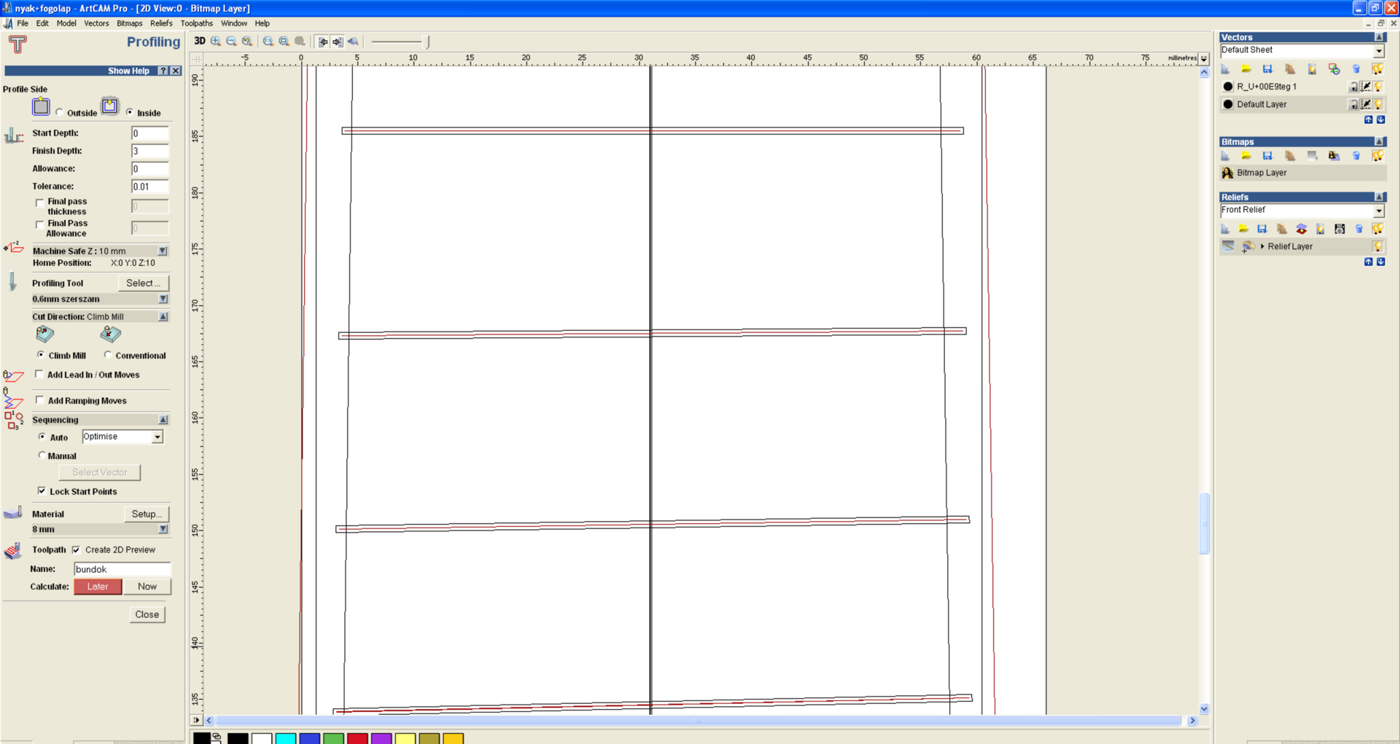
Task: Open the Default Sheet dropdown
Action: pos(1378,51)
